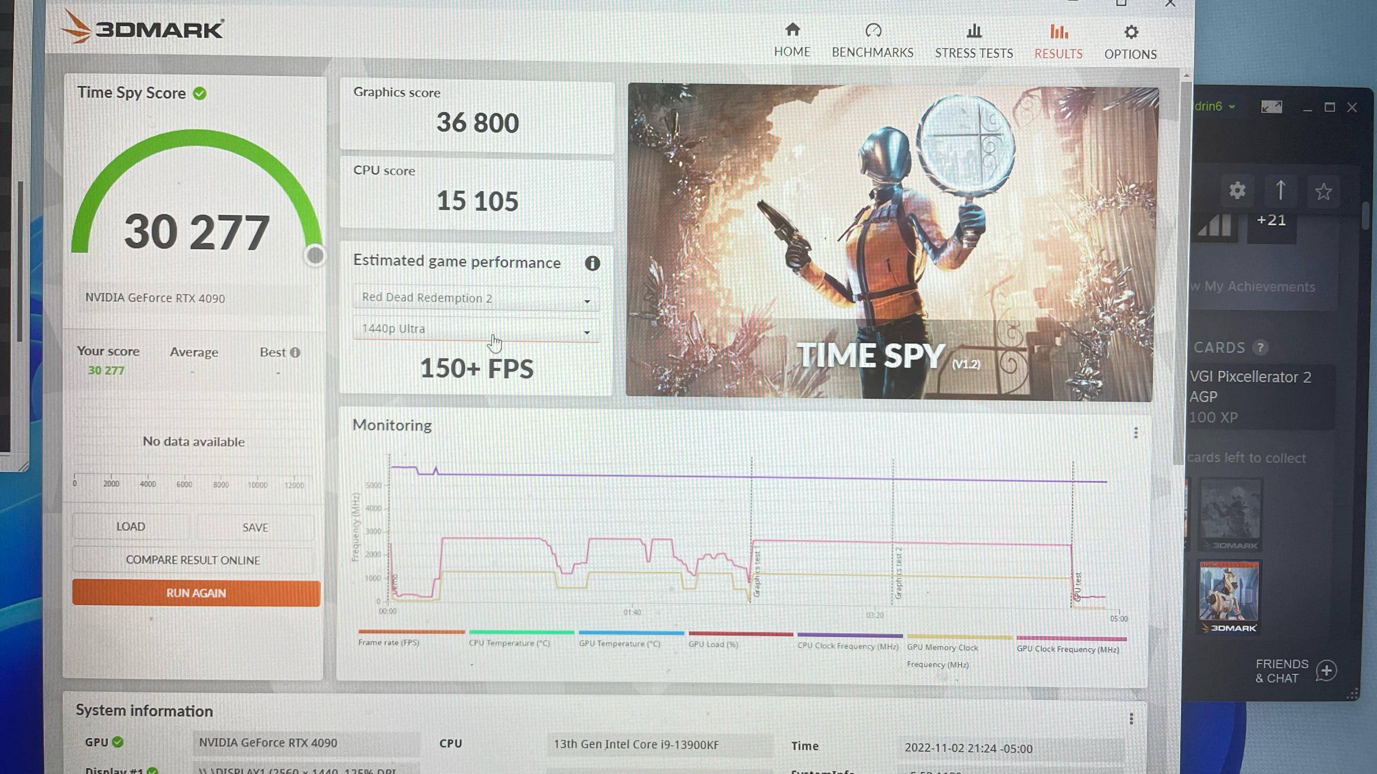
Task: Open Monitoring panel three-dot menu
Action: click(x=1136, y=432)
